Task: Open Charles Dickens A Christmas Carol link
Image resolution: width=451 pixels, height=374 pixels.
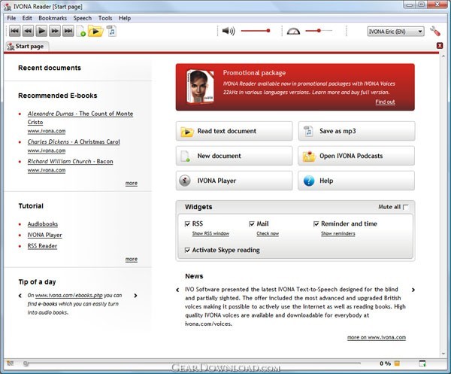Action: click(x=74, y=141)
